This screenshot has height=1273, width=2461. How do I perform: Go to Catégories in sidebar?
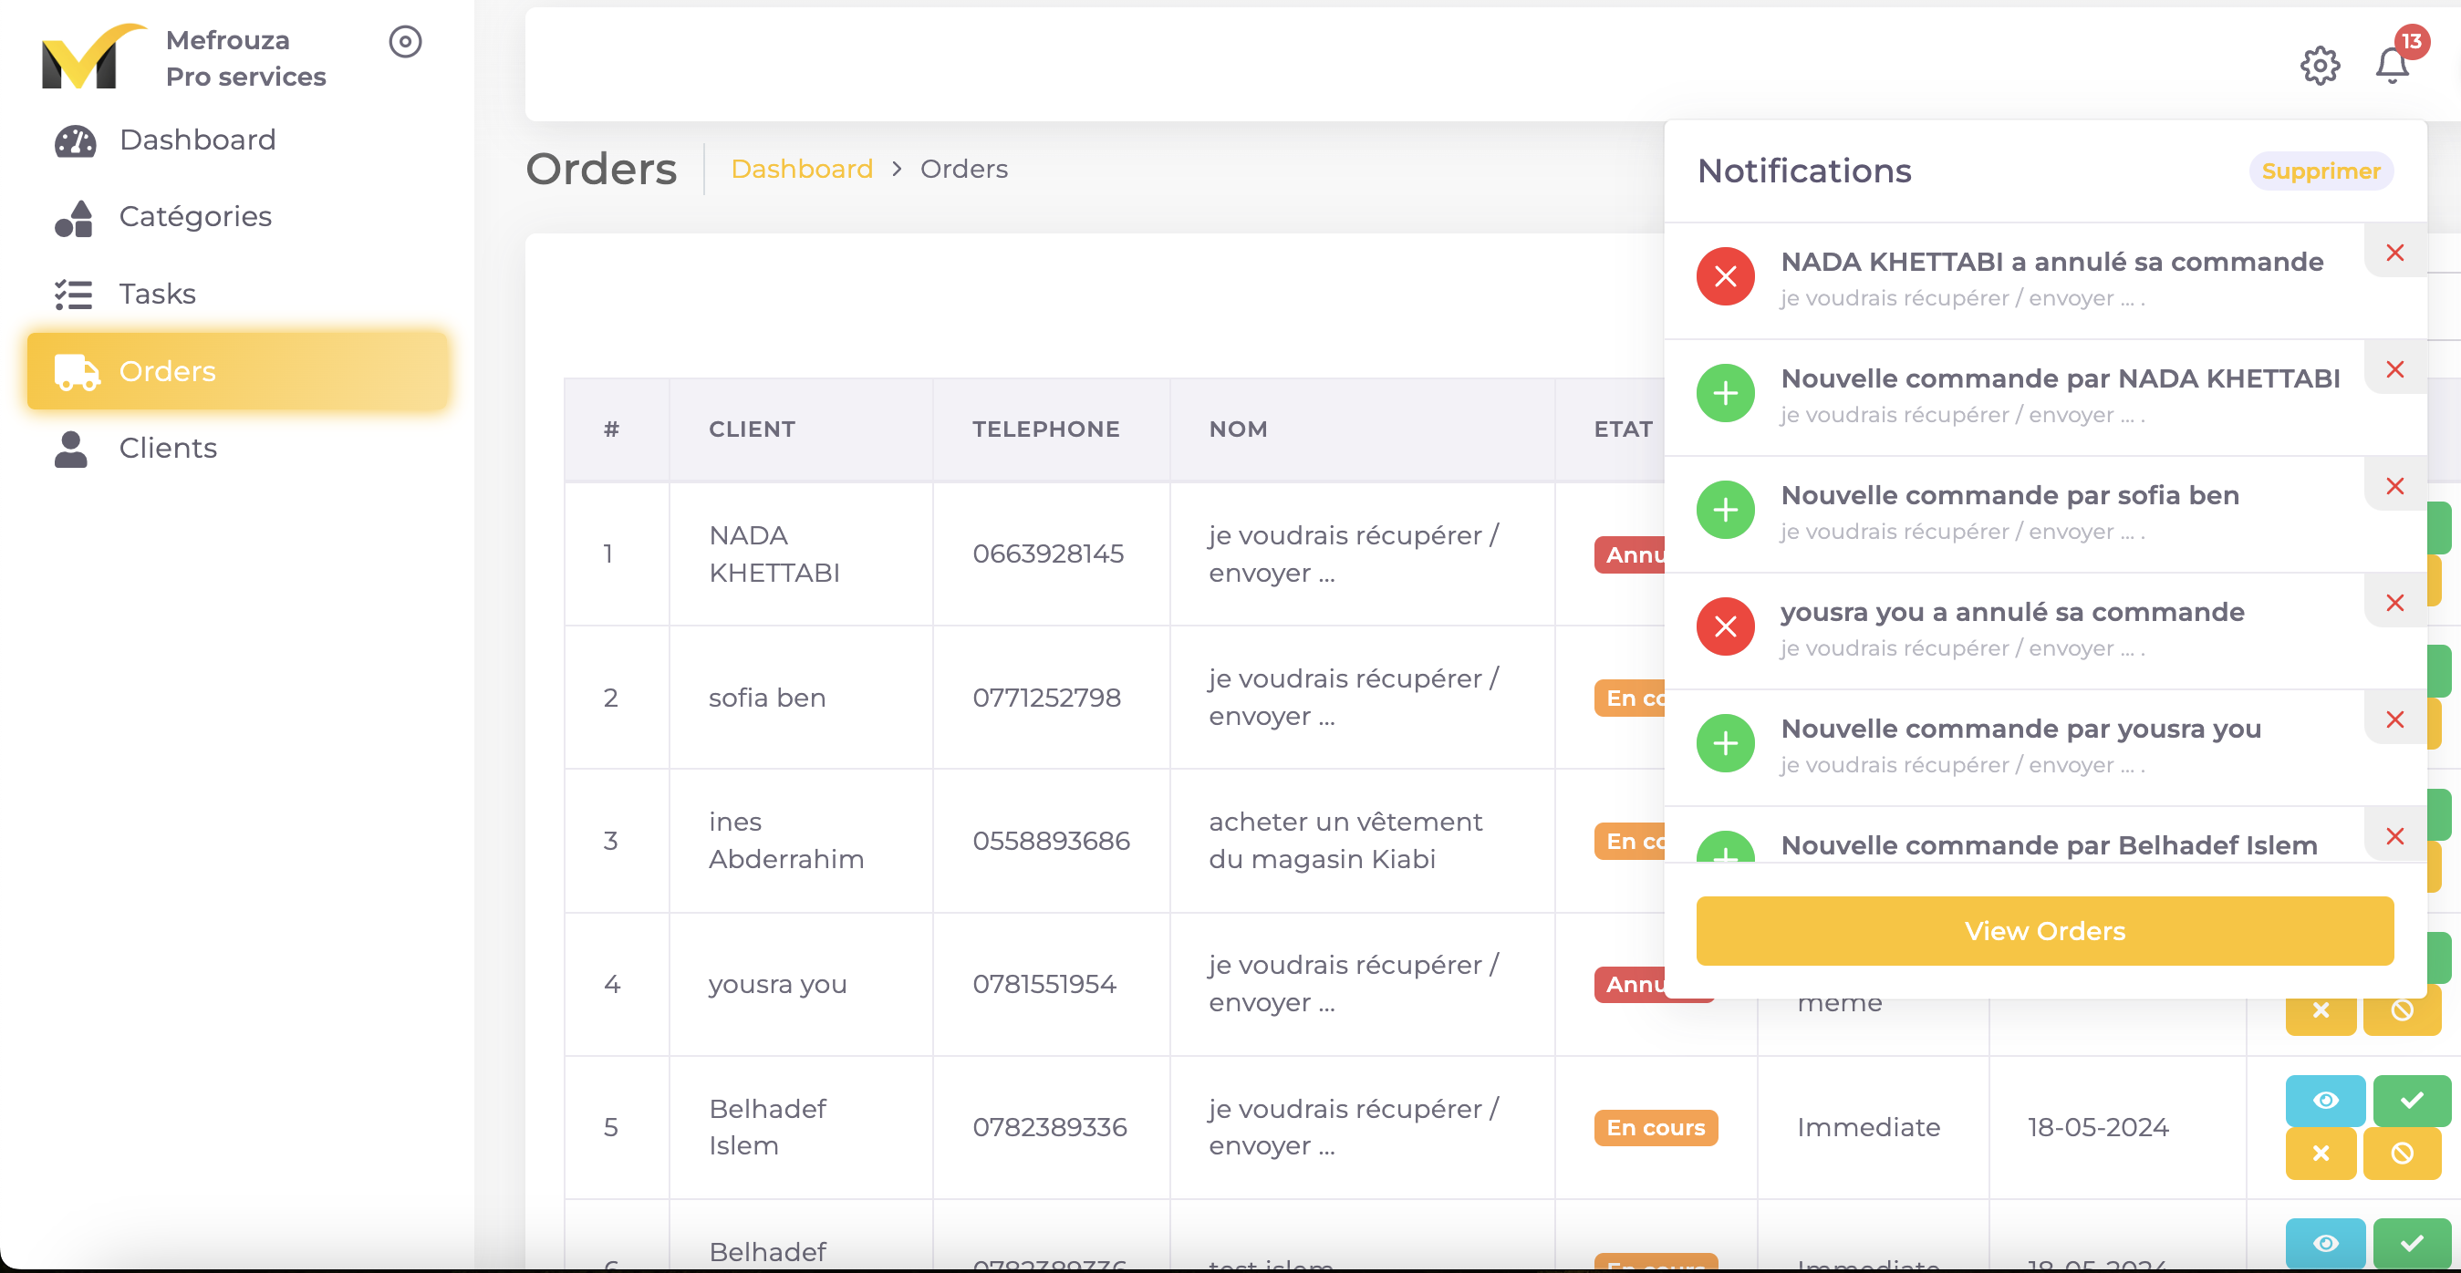195,217
